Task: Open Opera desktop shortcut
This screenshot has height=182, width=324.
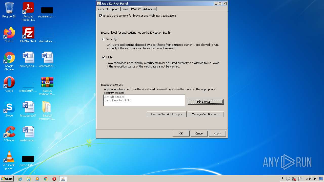Action: click(9, 84)
